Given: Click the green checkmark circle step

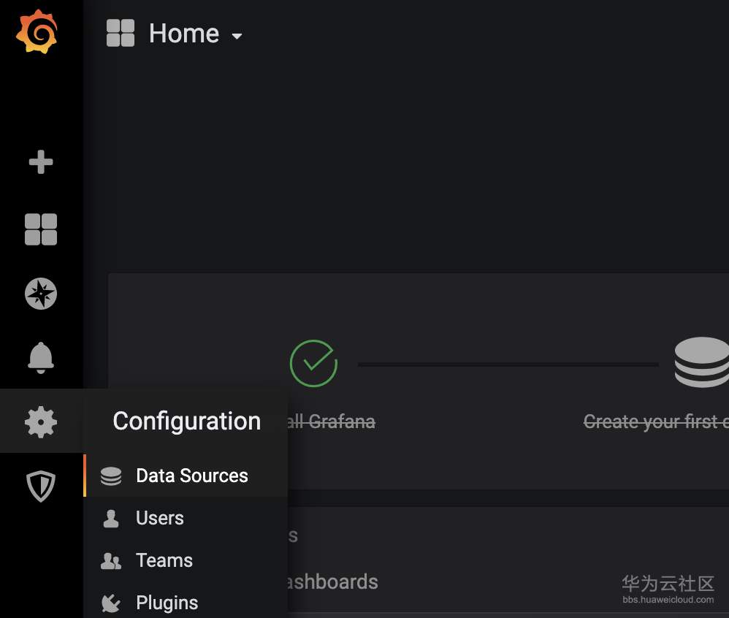Looking at the screenshot, I should click(313, 363).
